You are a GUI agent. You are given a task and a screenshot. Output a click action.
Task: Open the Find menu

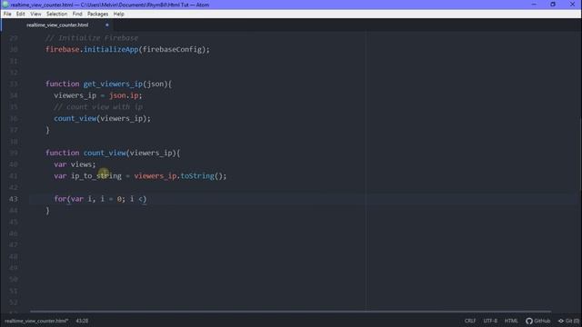77,15
